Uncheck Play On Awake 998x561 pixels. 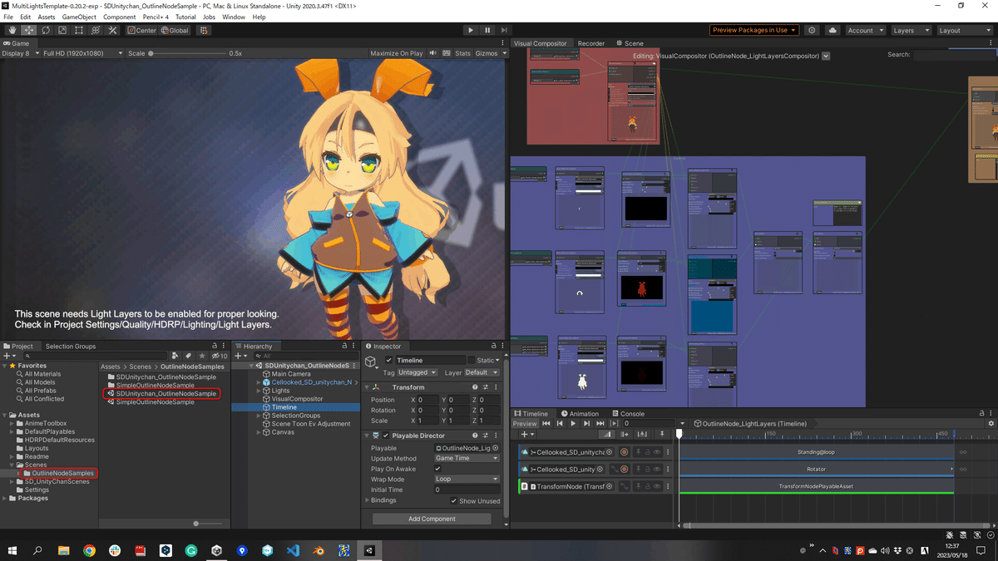point(438,469)
